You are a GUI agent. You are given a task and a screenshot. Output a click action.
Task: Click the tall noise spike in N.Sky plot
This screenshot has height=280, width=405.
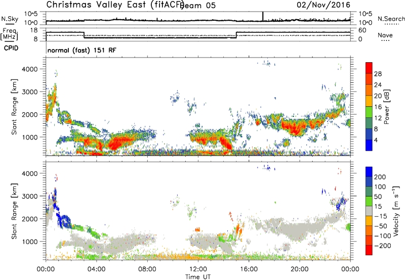click(263, 16)
